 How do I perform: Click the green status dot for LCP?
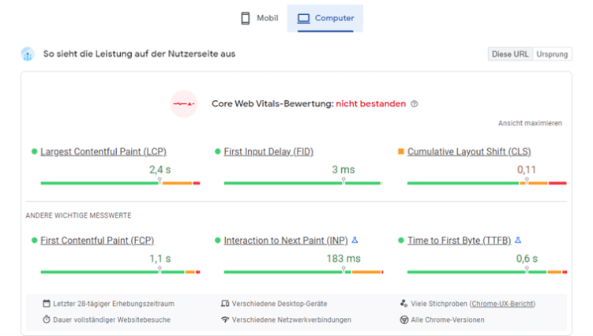34,151
